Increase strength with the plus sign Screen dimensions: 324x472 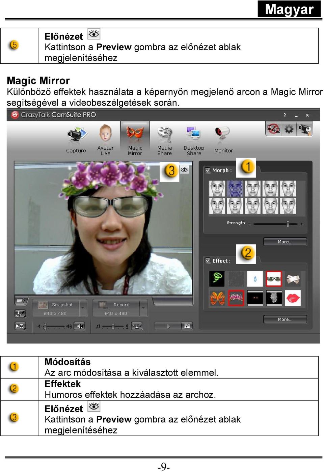[x=301, y=223]
